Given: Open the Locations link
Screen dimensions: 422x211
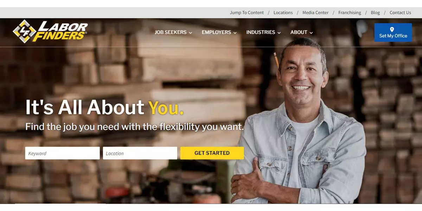Looking at the screenshot, I should (x=283, y=13).
